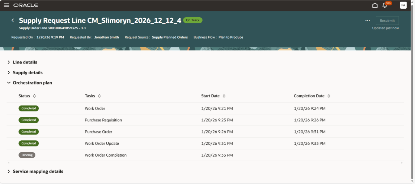Click start date 1/20/26 9:21 PM
The image size is (415, 184).
point(217,108)
